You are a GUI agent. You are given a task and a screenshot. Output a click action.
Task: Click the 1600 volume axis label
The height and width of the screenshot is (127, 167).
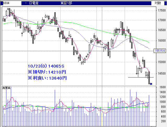point(163,87)
